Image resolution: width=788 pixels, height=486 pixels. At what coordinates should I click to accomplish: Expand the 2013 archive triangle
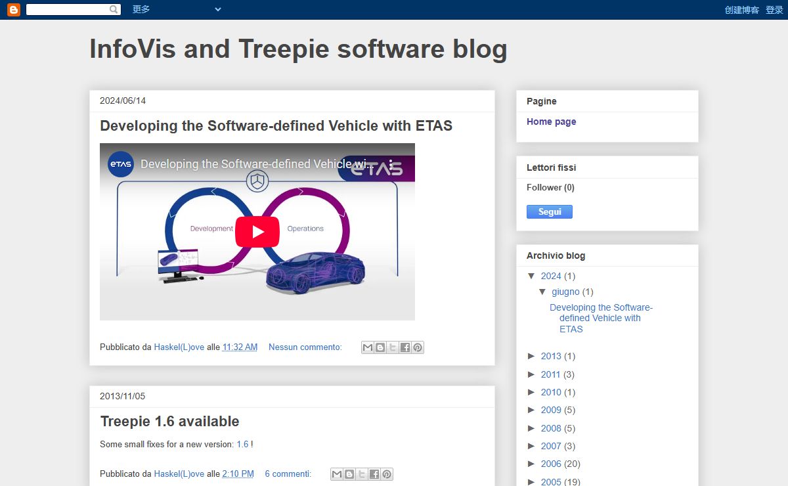click(532, 356)
